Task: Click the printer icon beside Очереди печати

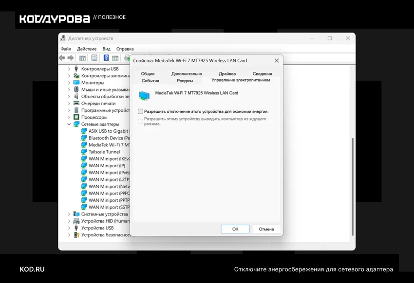Action: [76, 103]
